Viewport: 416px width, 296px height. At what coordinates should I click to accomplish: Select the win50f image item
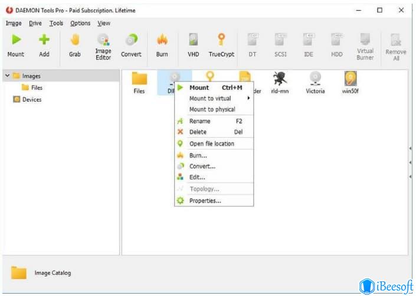click(350, 83)
